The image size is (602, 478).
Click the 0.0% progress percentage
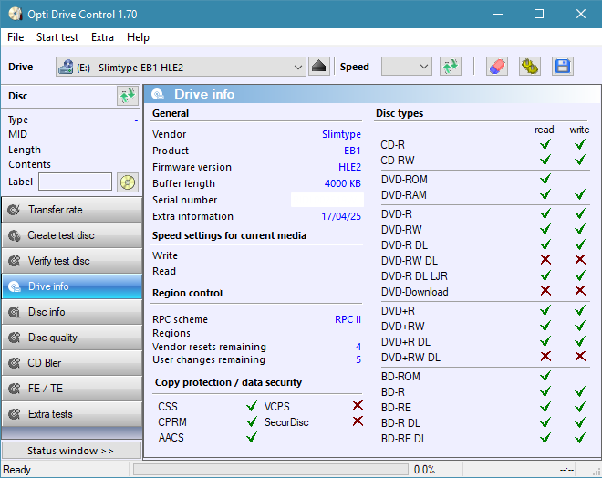[x=424, y=470]
